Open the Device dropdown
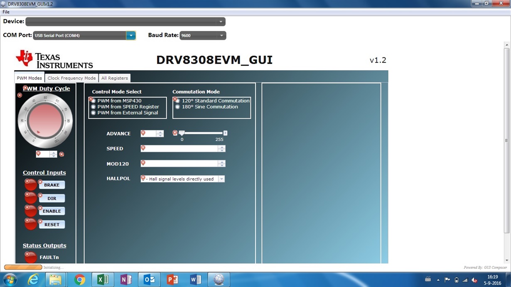 (x=125, y=22)
